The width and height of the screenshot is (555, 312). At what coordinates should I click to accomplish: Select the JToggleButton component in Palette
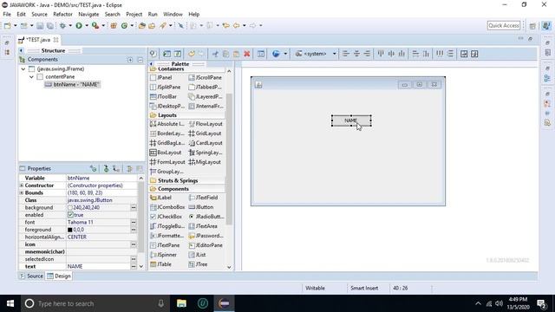point(167,226)
